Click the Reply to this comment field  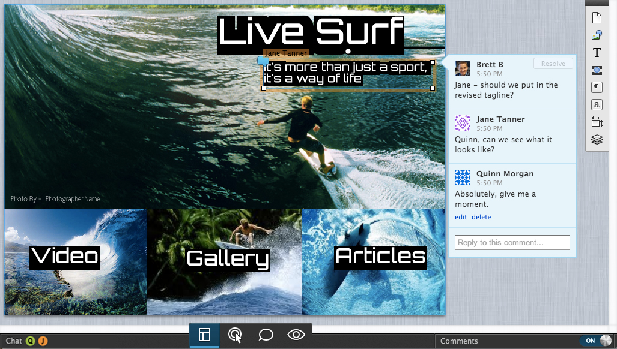[512, 243]
